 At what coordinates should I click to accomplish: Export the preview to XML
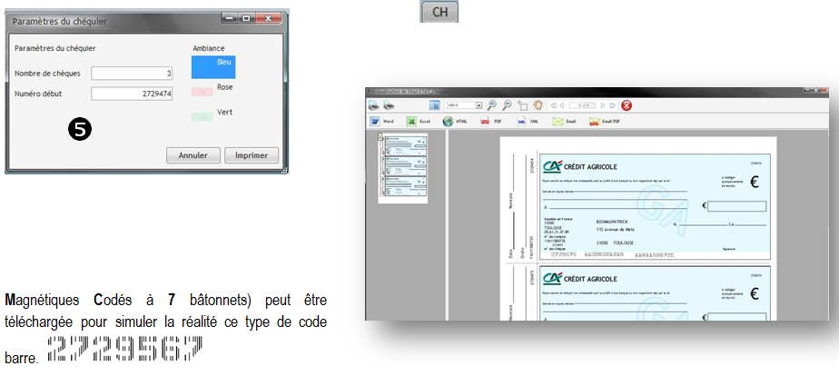[x=528, y=122]
